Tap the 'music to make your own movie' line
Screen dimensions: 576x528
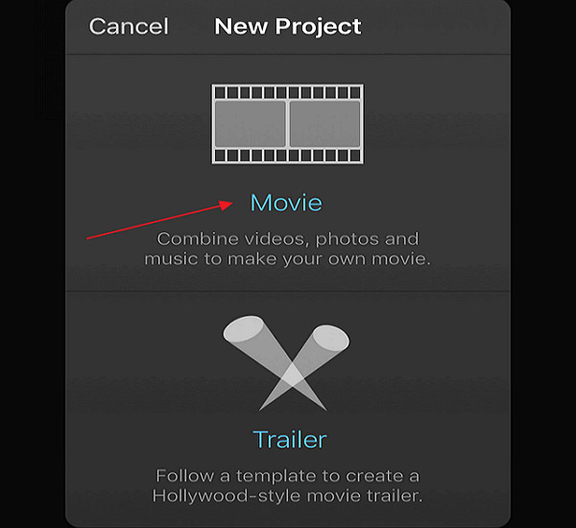[x=287, y=259]
